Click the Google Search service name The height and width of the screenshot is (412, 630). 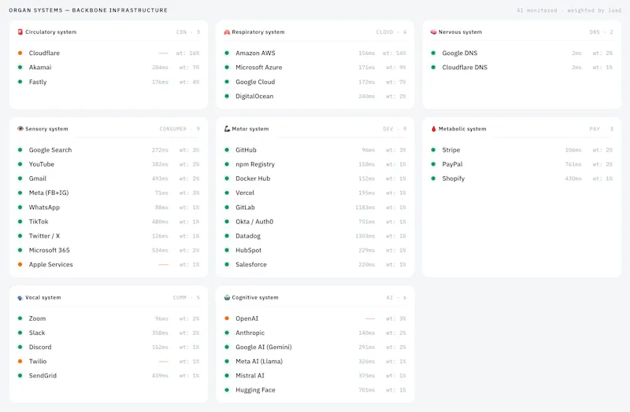[x=50, y=149]
